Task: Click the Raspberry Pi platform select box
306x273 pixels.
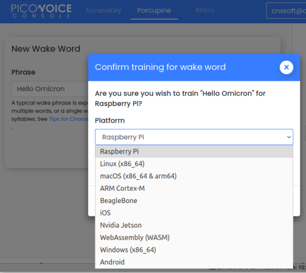Action: pos(194,137)
